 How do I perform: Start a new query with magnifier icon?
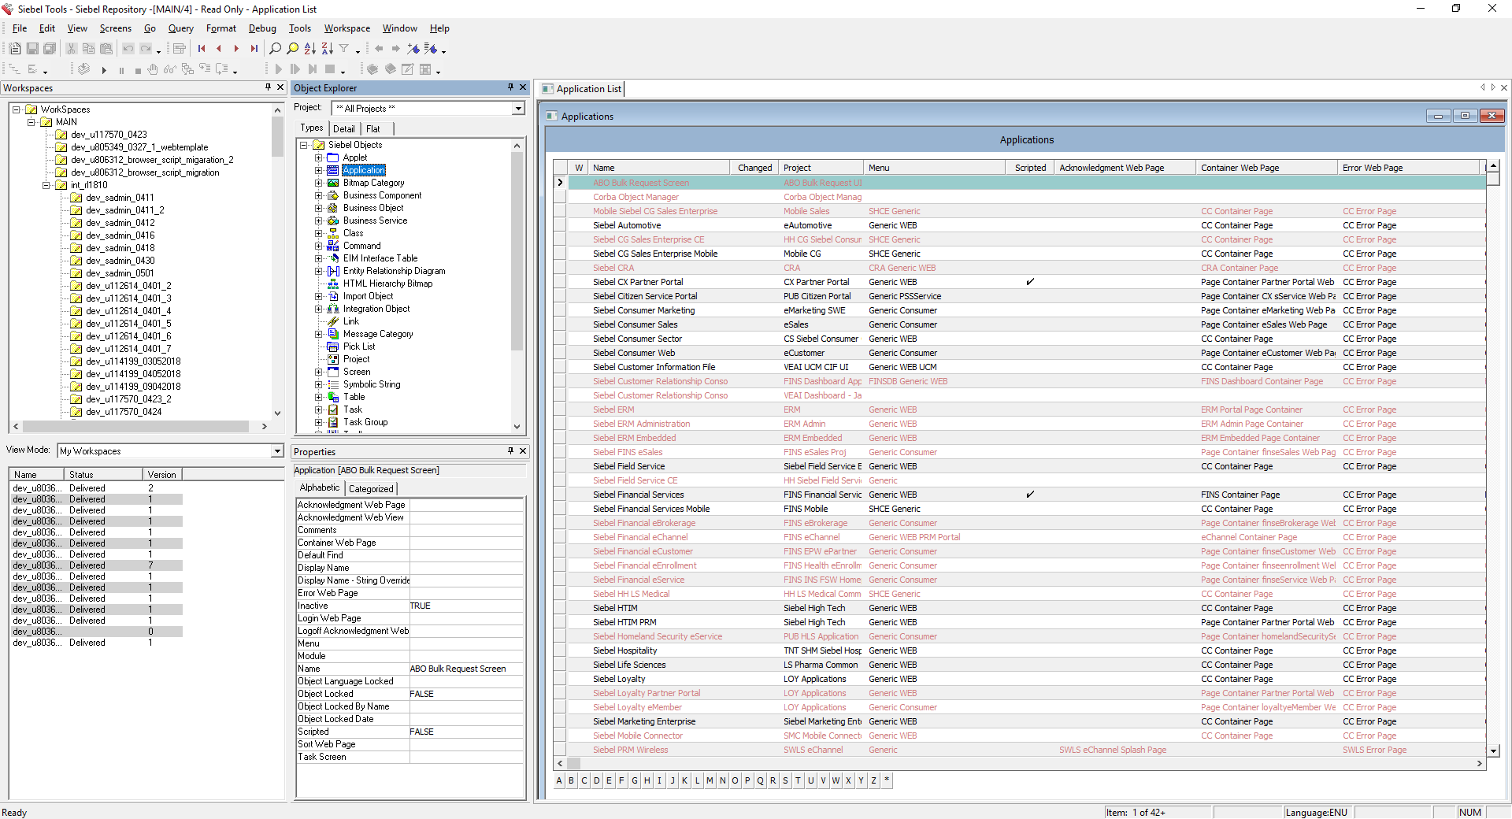pyautogui.click(x=275, y=49)
